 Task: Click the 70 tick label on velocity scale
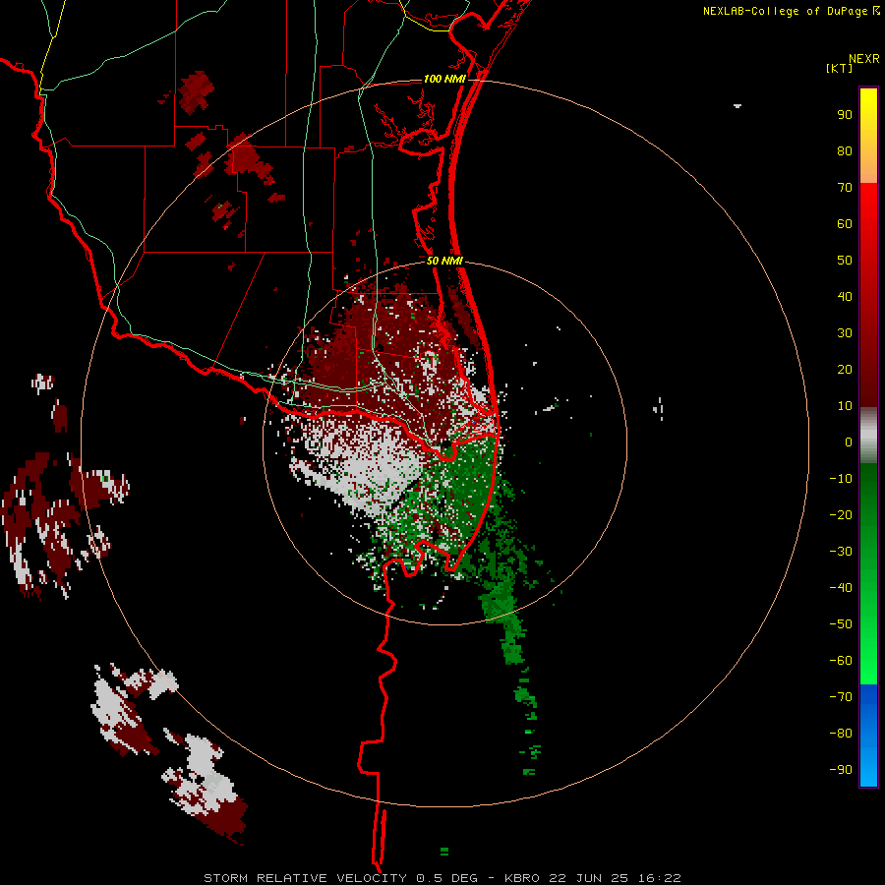(x=845, y=188)
